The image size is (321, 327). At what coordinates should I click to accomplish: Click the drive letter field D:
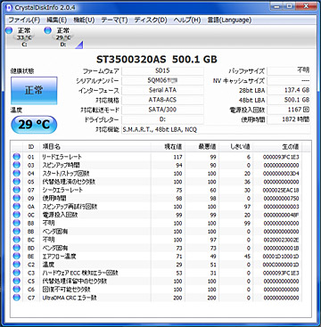162,119
